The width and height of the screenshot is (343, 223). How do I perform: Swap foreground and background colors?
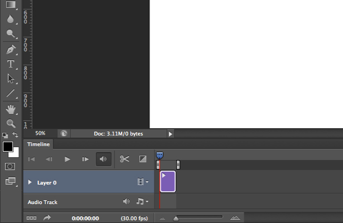pyautogui.click(x=15, y=135)
